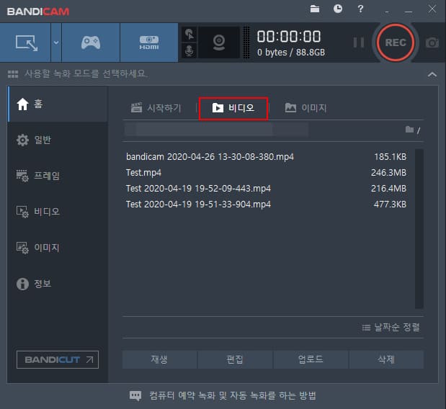Click the BANDICAM logo

38,12
